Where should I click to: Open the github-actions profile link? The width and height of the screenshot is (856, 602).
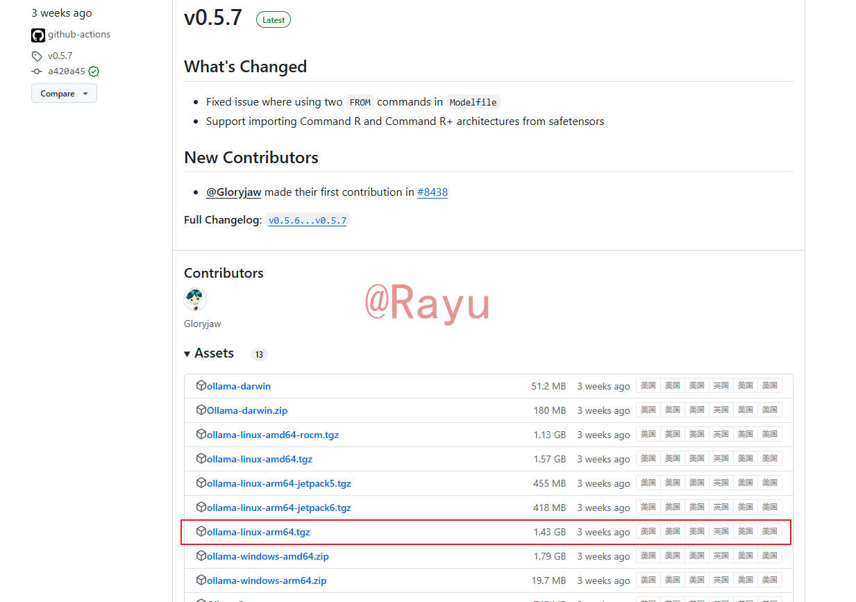pyautogui.click(x=79, y=35)
